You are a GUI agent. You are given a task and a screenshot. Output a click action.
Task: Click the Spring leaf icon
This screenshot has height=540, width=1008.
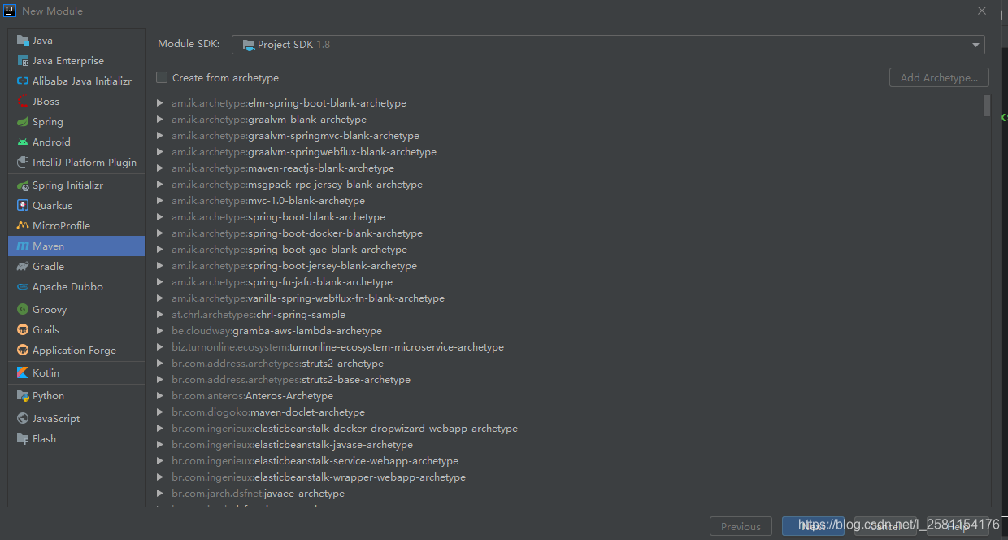(x=23, y=121)
